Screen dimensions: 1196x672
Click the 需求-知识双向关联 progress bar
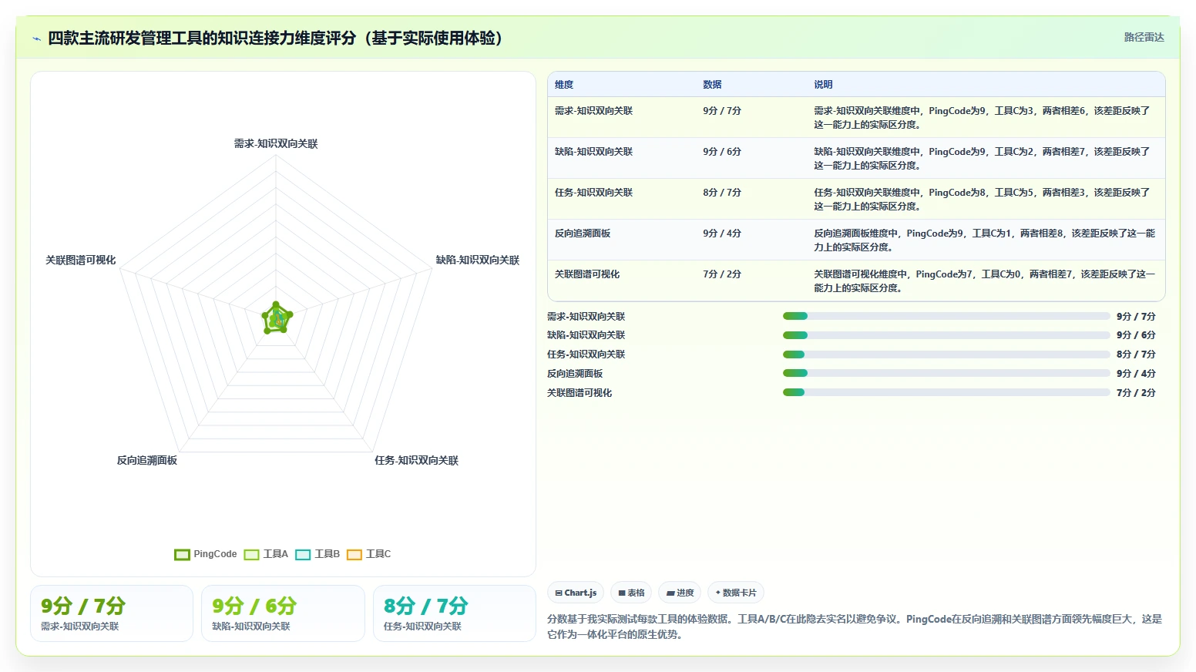click(x=946, y=316)
